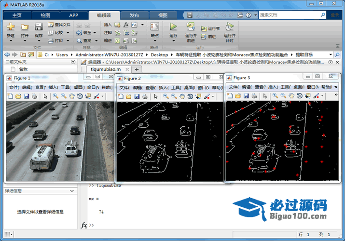The image size is (345, 241).
Task: Expand the 断点 dropdown arrow
Action: 155,40
